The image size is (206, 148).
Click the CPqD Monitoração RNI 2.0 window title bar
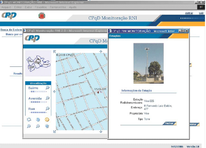pyautogui.click(x=65, y=31)
